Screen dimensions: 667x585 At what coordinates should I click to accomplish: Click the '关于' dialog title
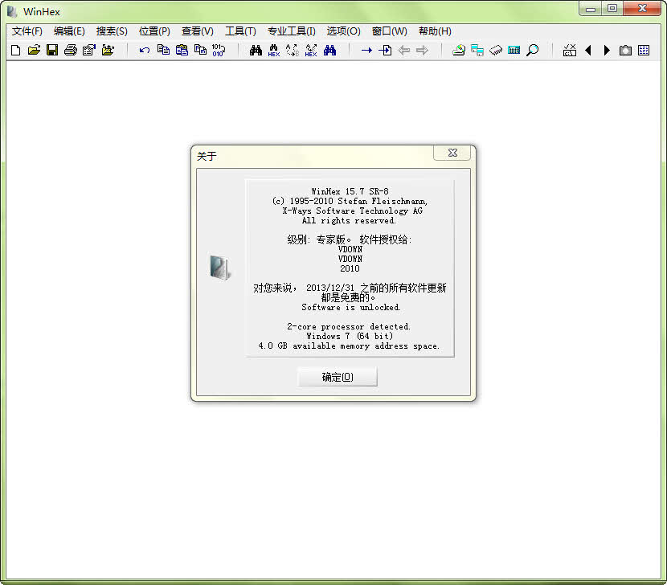pyautogui.click(x=207, y=156)
